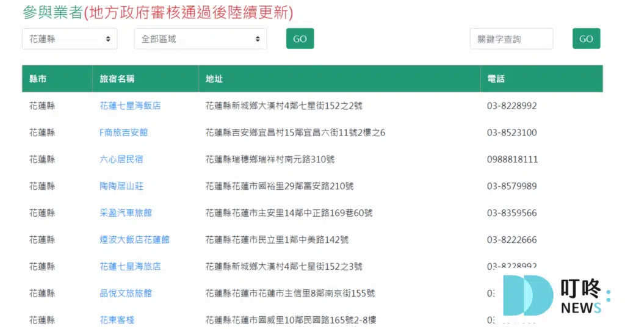Select address 花蓮縣瑞穗鄉瑞祥村南元路310號
625x329 pixels.
click(270, 159)
